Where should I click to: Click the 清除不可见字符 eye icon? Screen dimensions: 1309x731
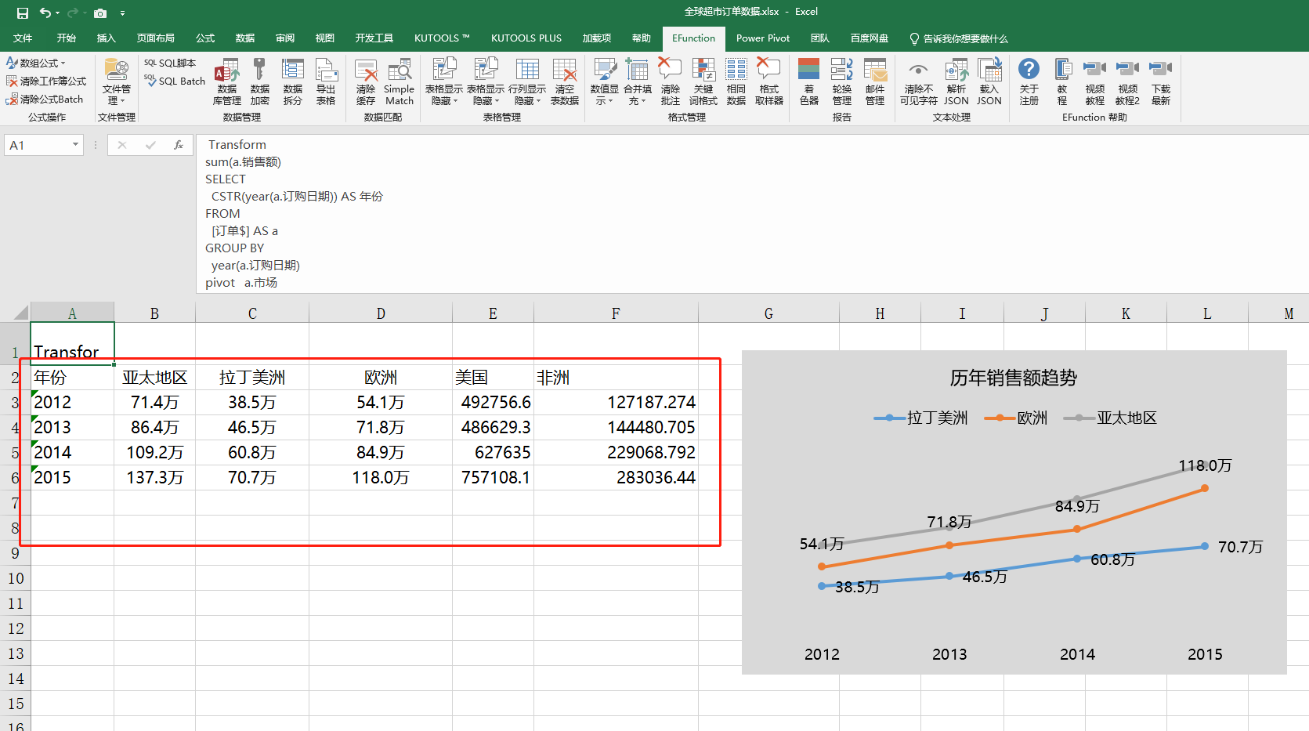918,81
